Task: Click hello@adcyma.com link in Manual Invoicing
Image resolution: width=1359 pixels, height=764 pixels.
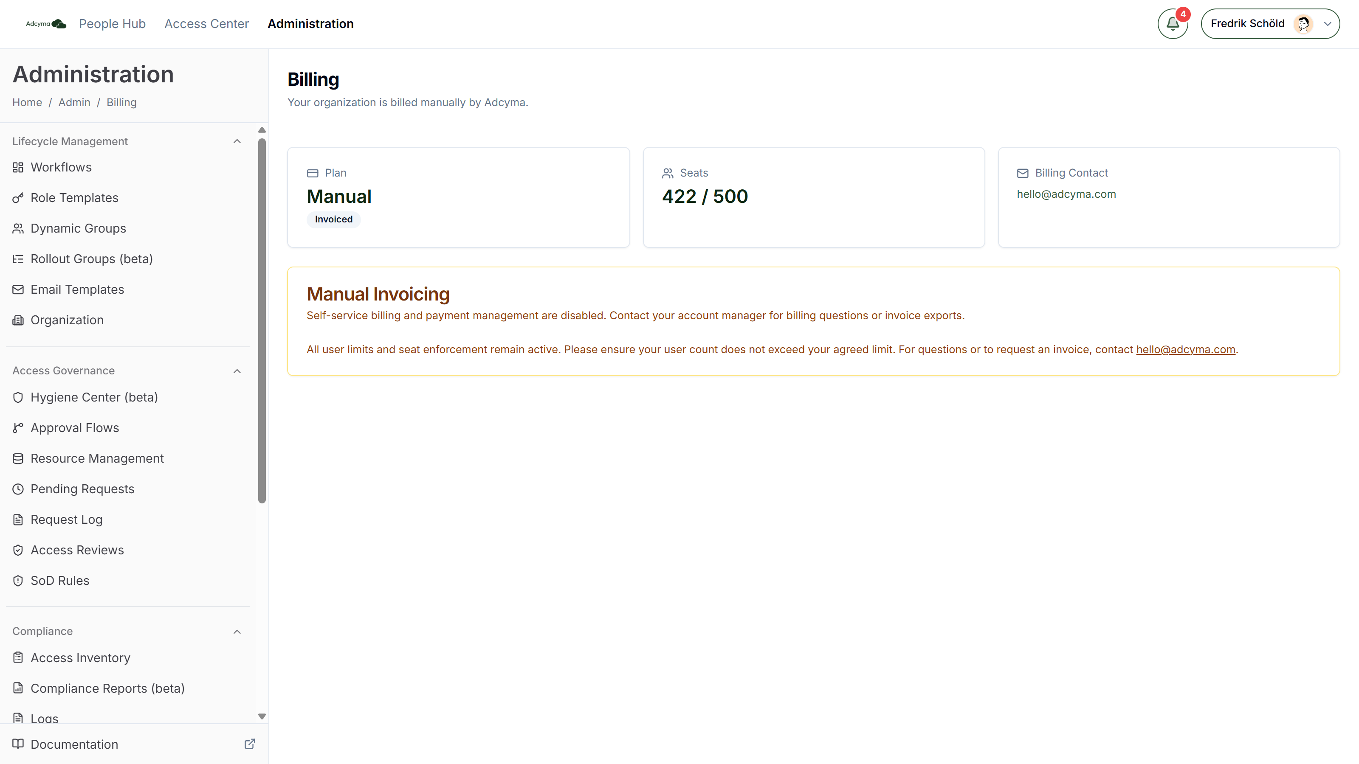Action: [x=1185, y=350]
